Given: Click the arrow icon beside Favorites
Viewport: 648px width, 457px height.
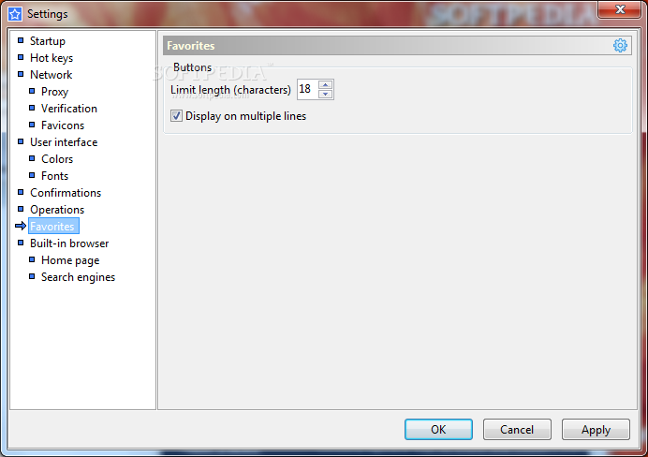Looking at the screenshot, I should click(21, 226).
